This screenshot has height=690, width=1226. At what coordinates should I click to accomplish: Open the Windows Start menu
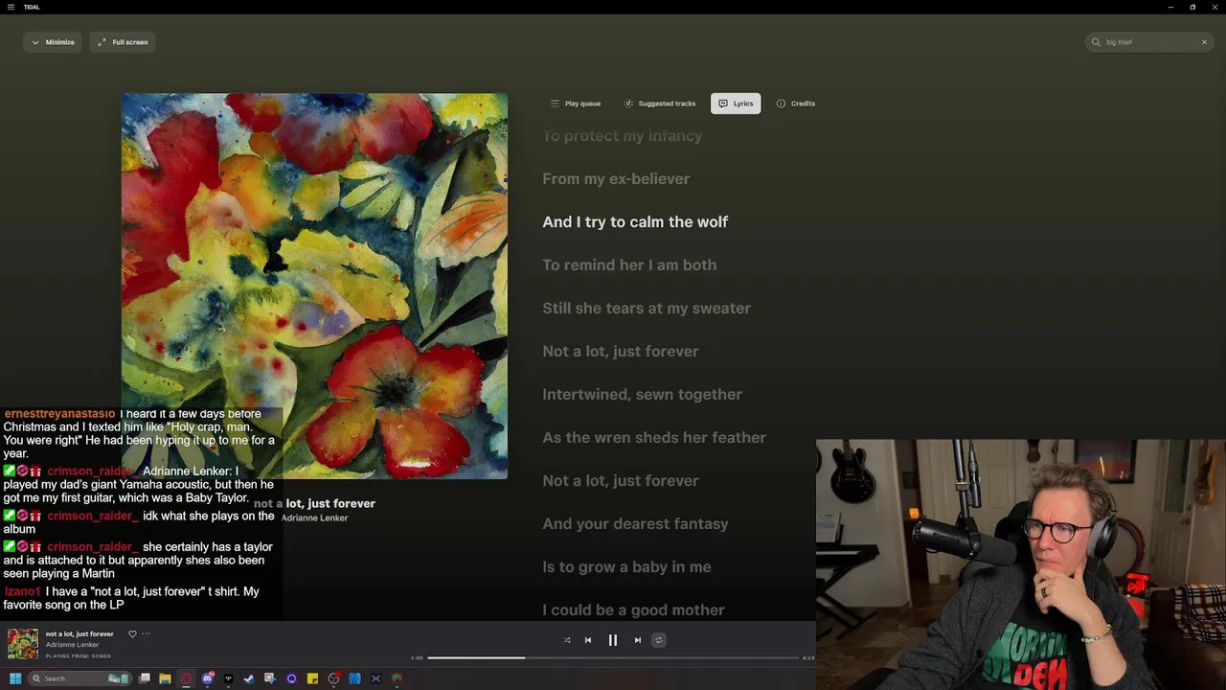click(x=15, y=678)
